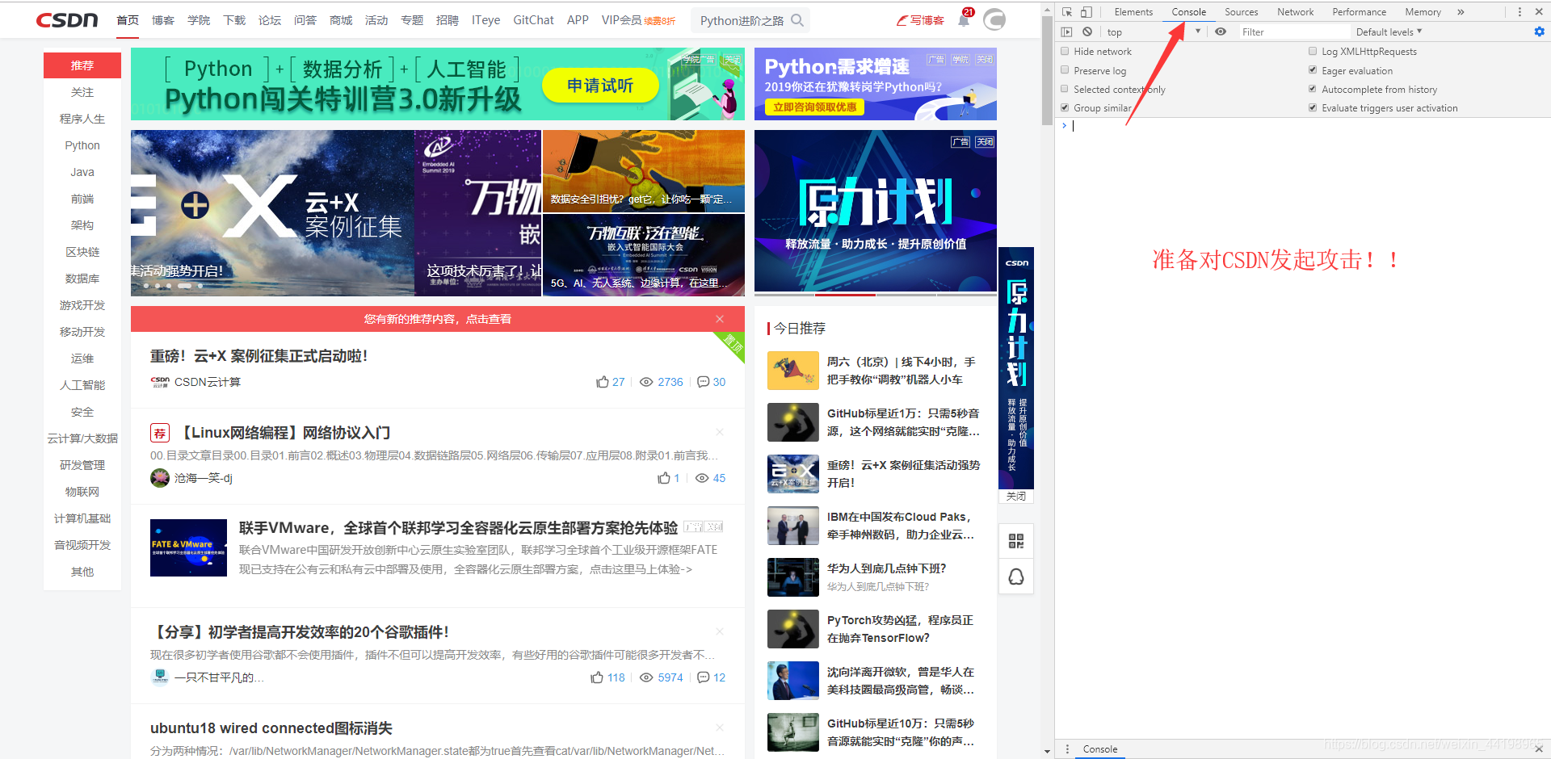Enable the Preserve log checkbox

[1065, 69]
